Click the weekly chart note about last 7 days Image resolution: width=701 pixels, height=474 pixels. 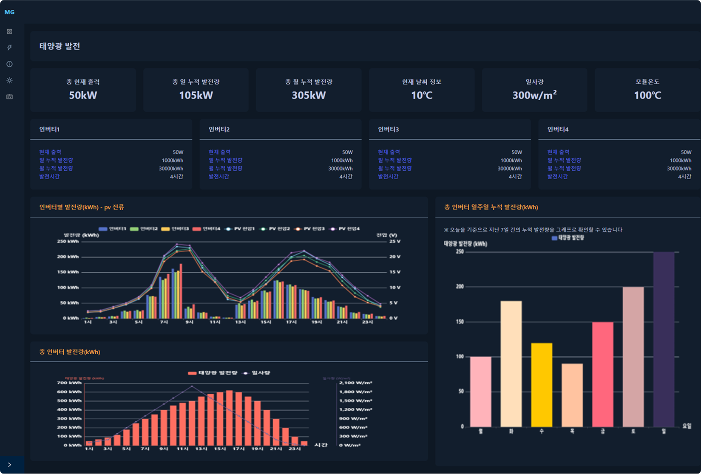pos(533,230)
